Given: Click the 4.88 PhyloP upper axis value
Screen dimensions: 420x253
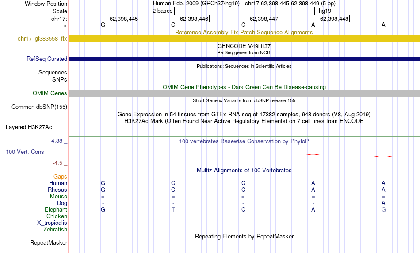Looking at the screenshot, I should pos(57,141).
